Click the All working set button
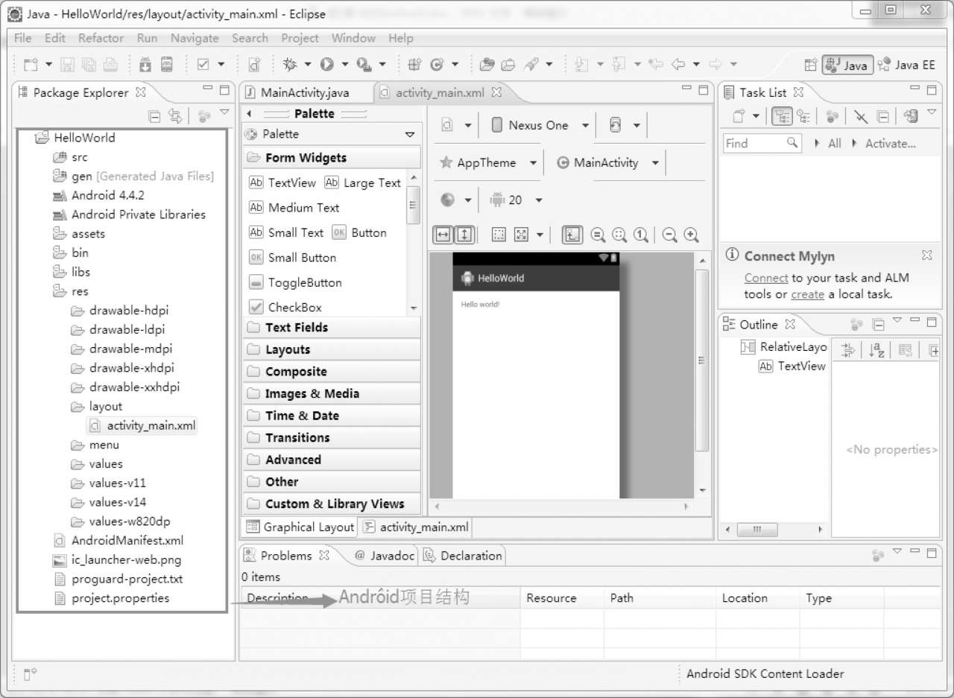The image size is (954, 698). [x=834, y=144]
